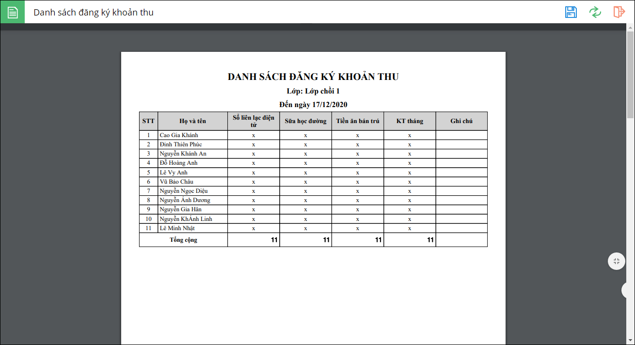Click the green refresh arrows icon
The height and width of the screenshot is (345, 635).
(595, 12)
